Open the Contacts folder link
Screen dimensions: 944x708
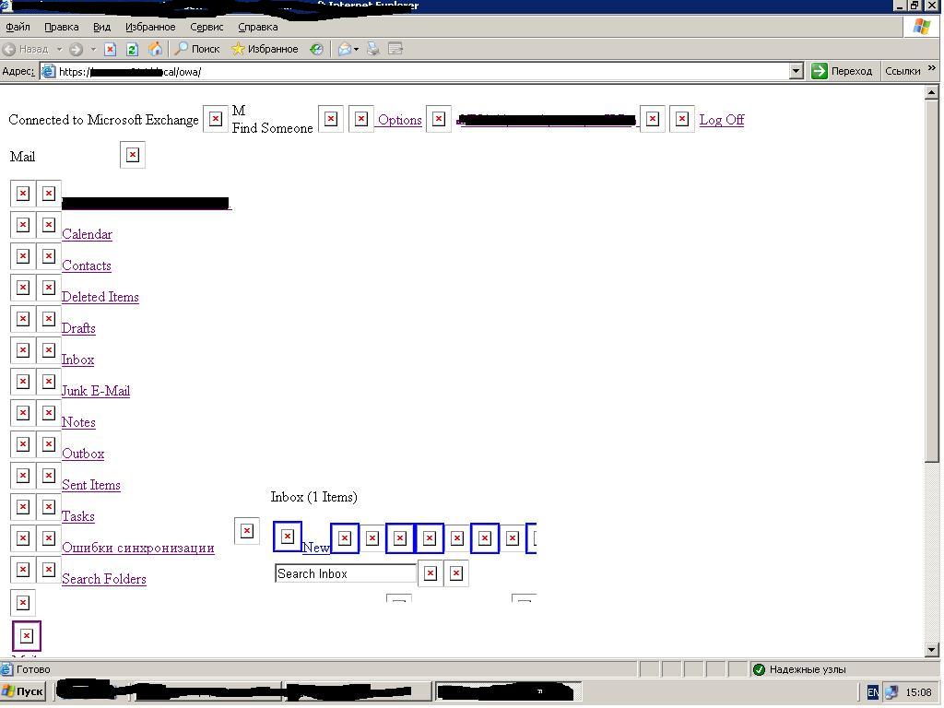(x=87, y=265)
